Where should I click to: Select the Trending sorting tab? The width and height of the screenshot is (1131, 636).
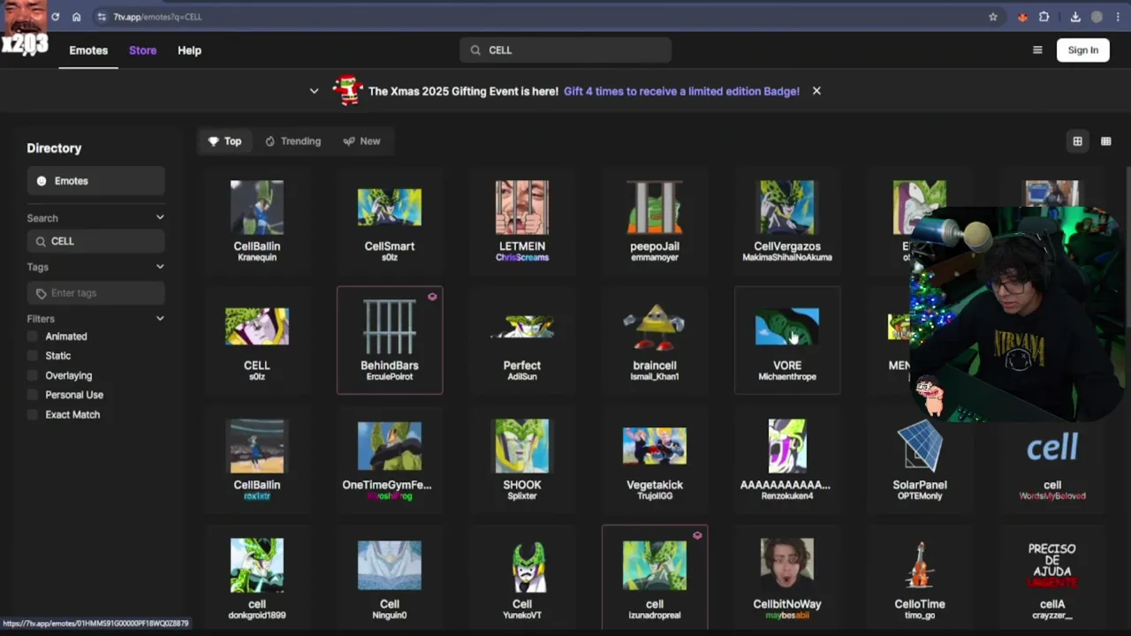pos(292,141)
